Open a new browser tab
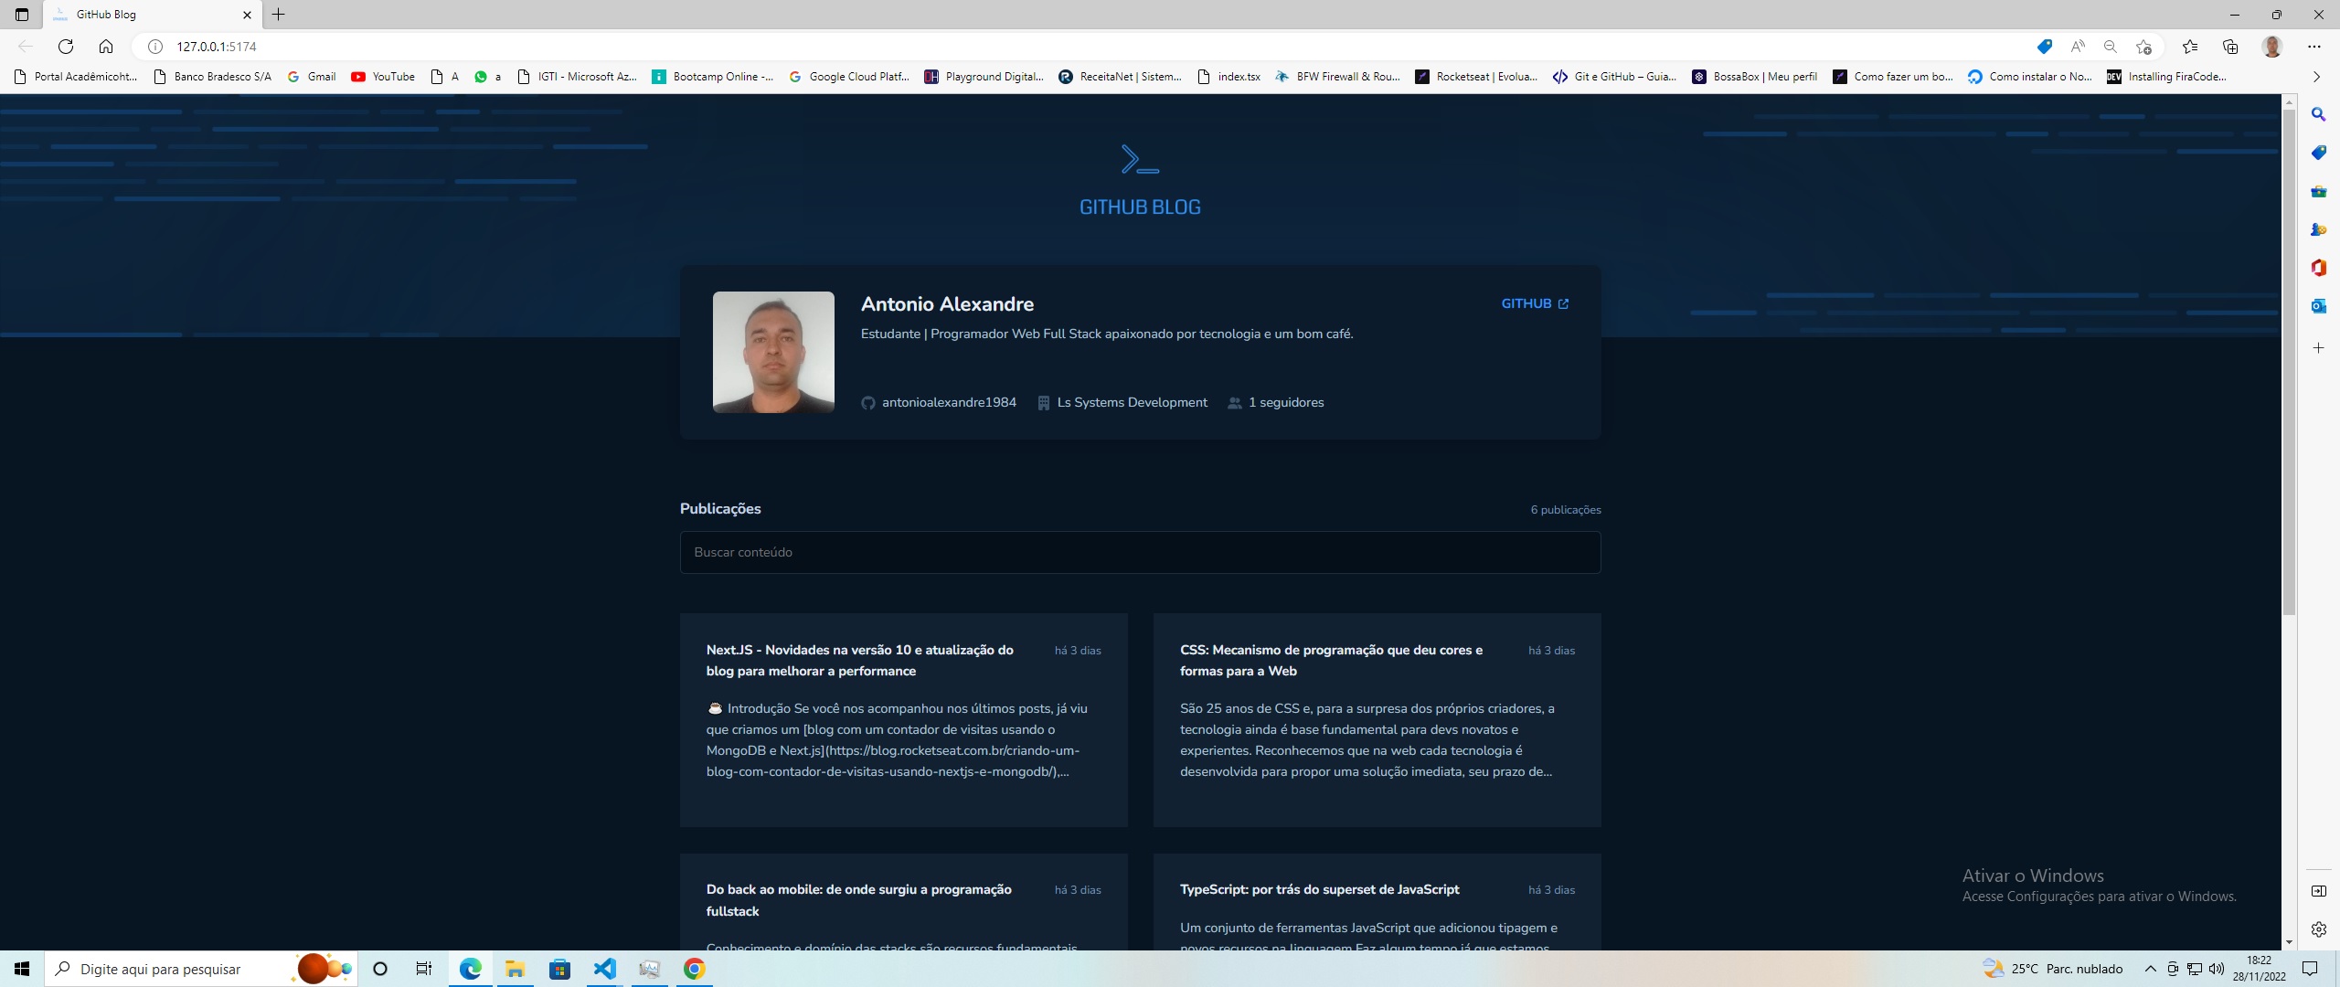 click(279, 15)
